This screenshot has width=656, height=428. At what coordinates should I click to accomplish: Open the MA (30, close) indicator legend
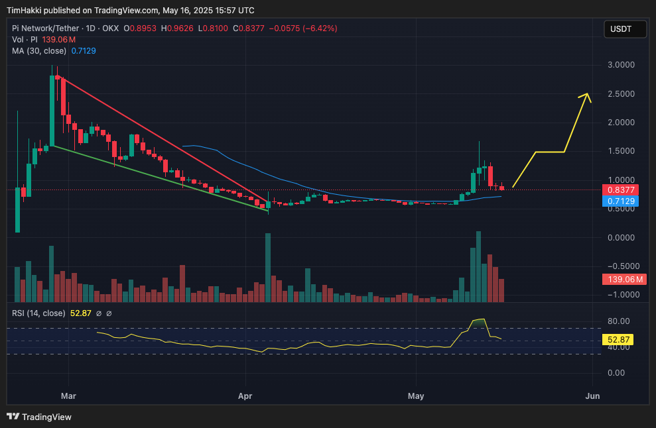click(x=39, y=51)
